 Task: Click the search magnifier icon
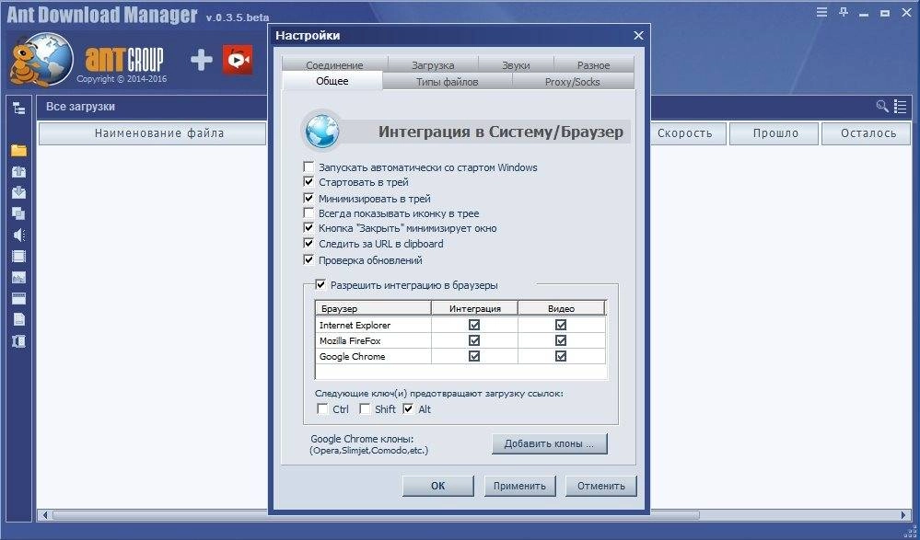882,106
